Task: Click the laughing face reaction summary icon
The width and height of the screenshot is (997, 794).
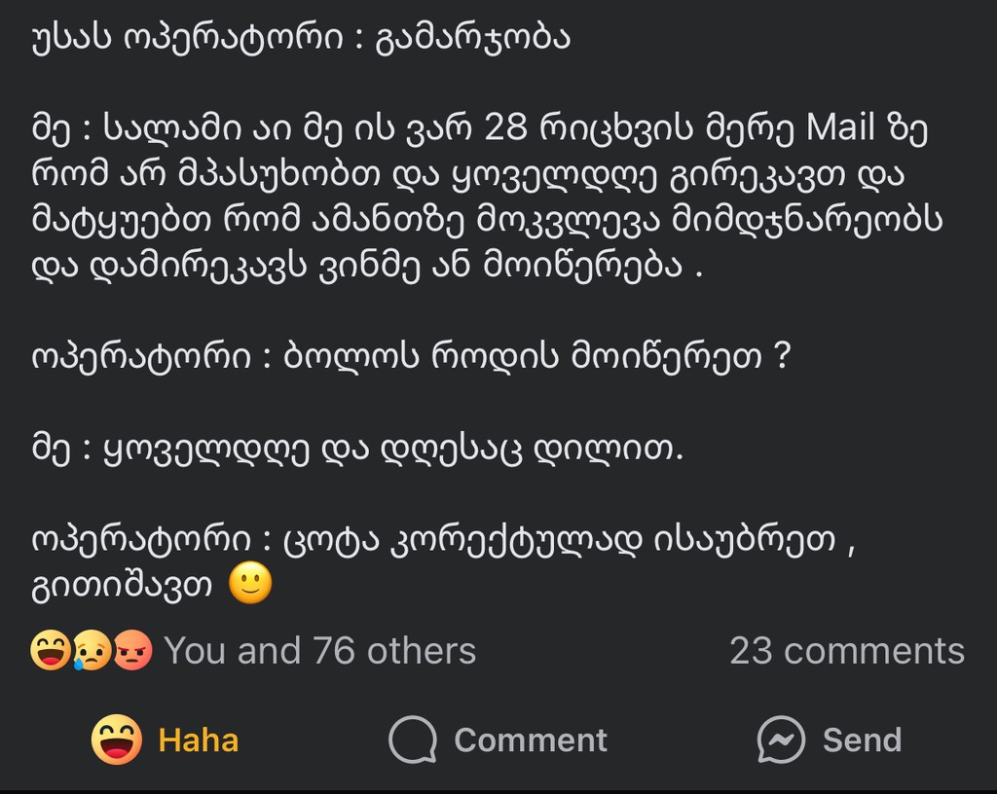Action: tap(50, 651)
